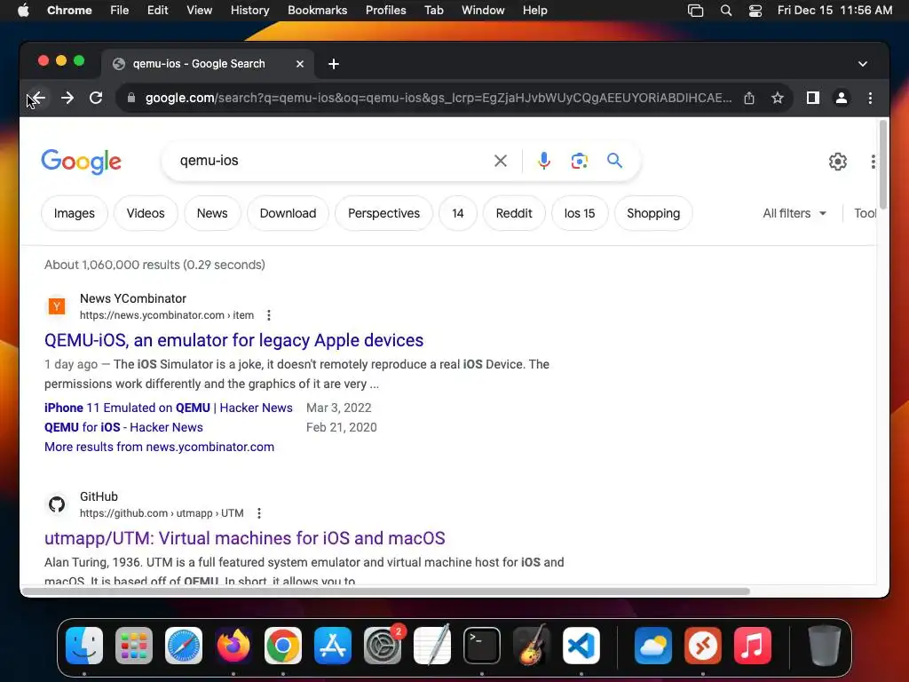Select the 14 filter chip

(x=458, y=213)
